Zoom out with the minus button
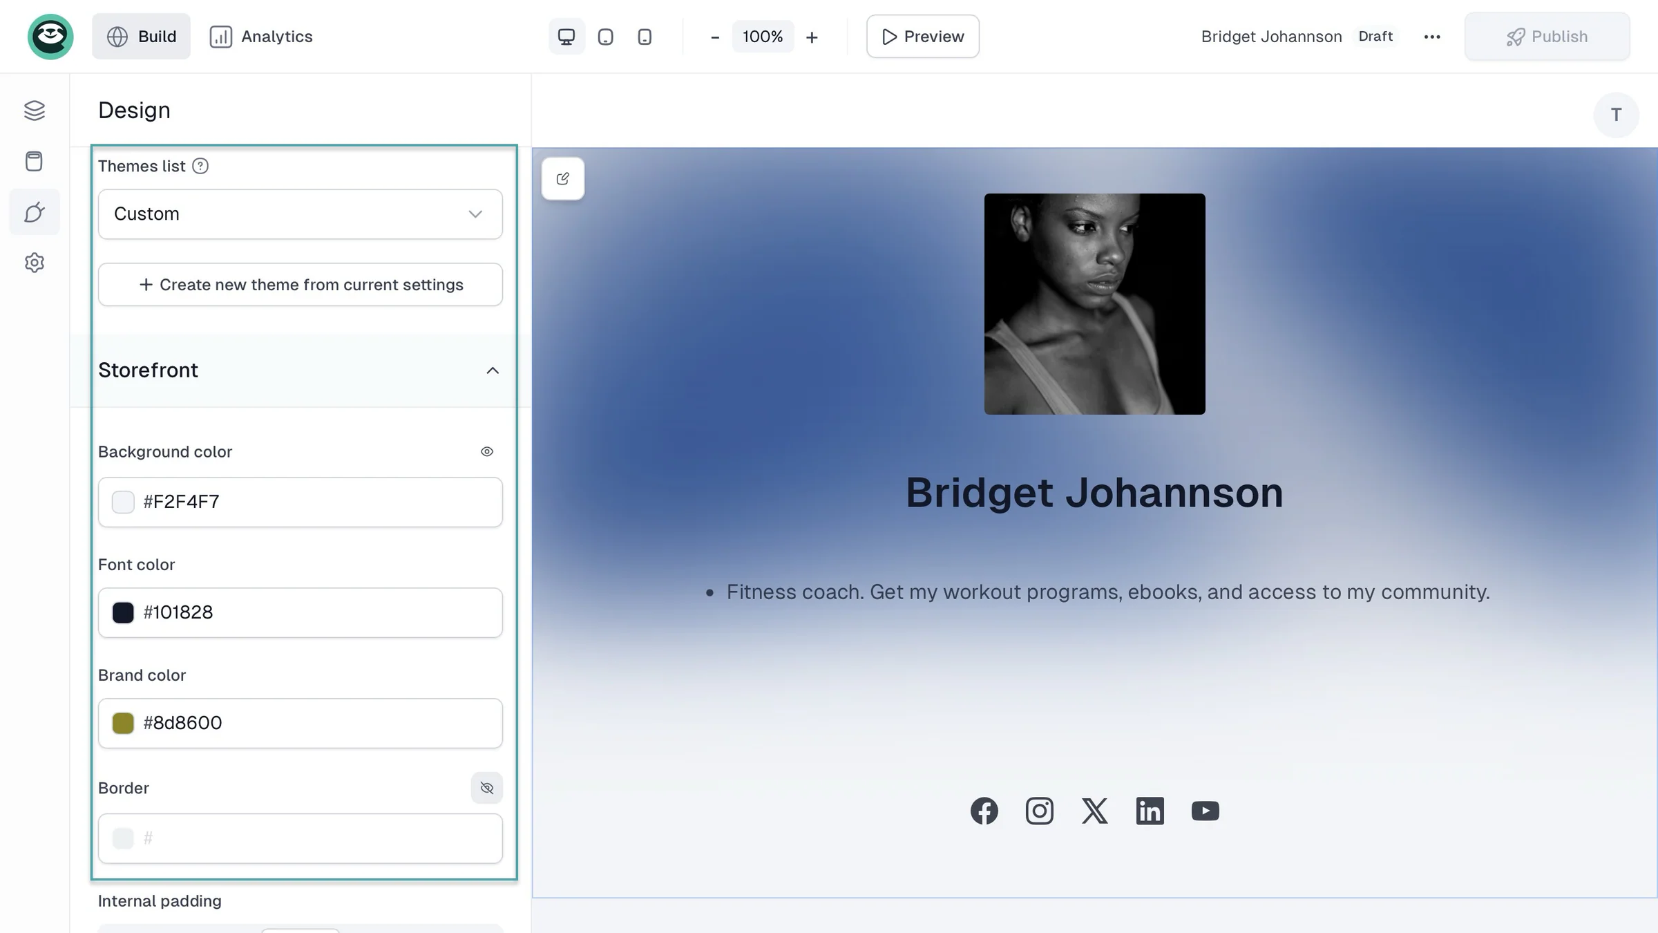The height and width of the screenshot is (933, 1658). [x=715, y=37]
